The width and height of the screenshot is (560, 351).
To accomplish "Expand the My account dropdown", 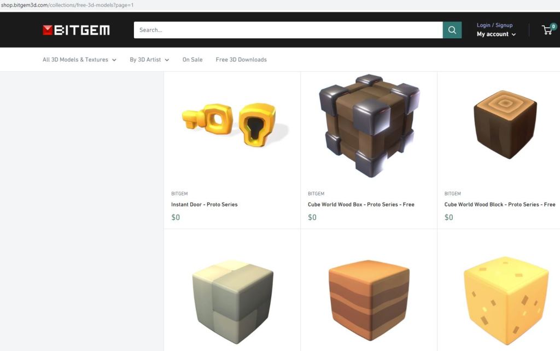I will 496,34.
